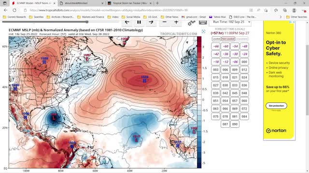This screenshot has width=309, height=173.
Task: Step back one forecast frame with left arrow
Action: point(127,23)
